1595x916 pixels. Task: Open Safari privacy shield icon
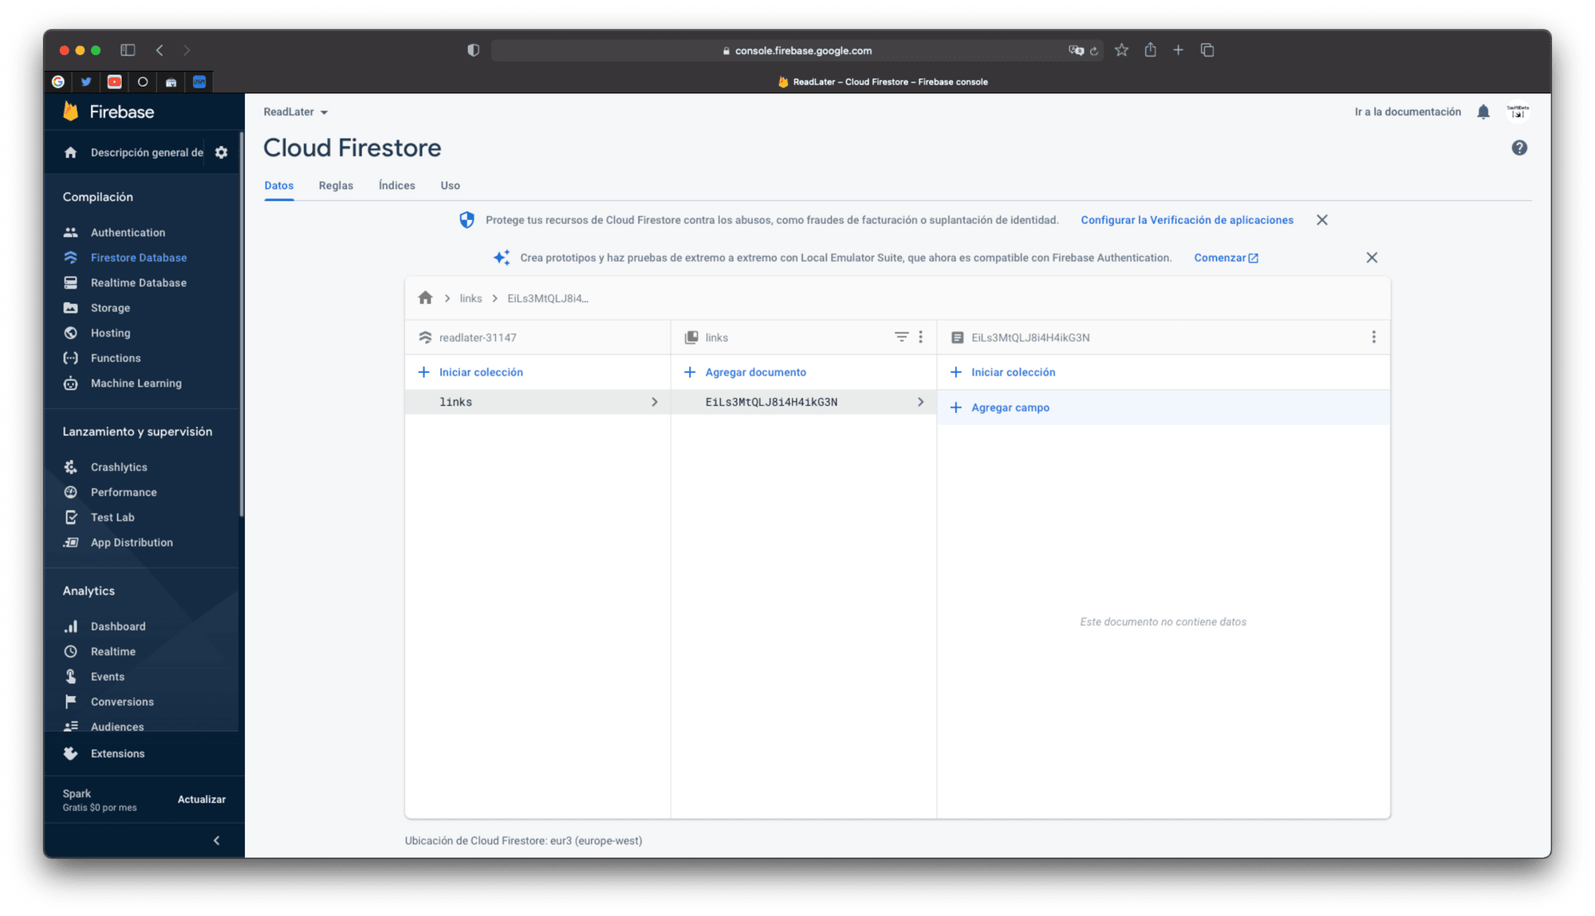473,50
